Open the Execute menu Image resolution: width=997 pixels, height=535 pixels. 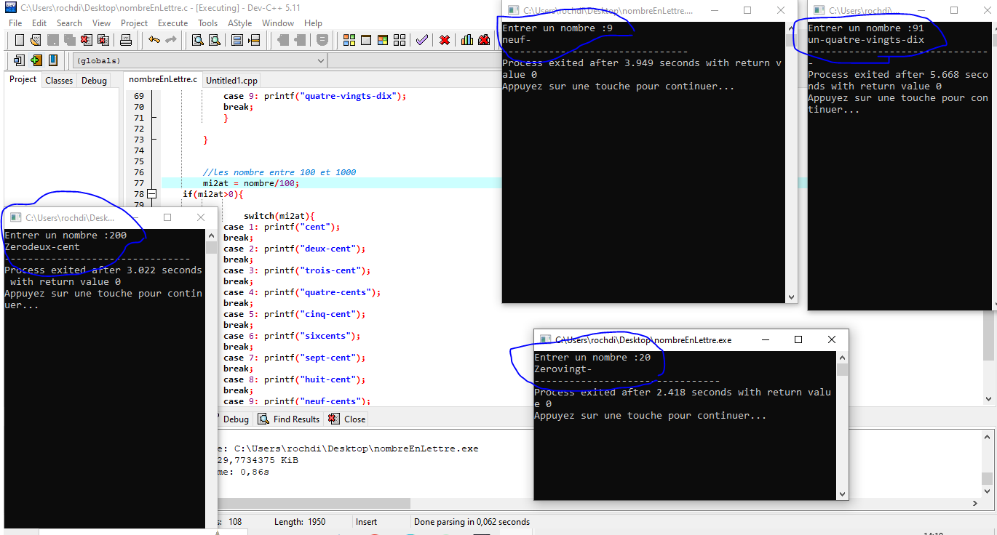(172, 23)
